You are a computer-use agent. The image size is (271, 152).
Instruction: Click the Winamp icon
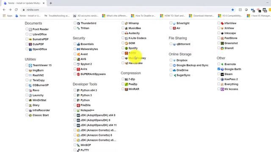pyautogui.click(x=126, y=23)
